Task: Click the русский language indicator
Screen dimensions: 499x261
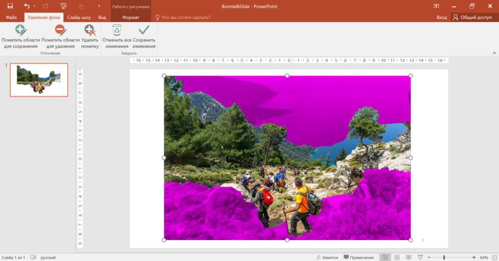Action: (x=48, y=258)
